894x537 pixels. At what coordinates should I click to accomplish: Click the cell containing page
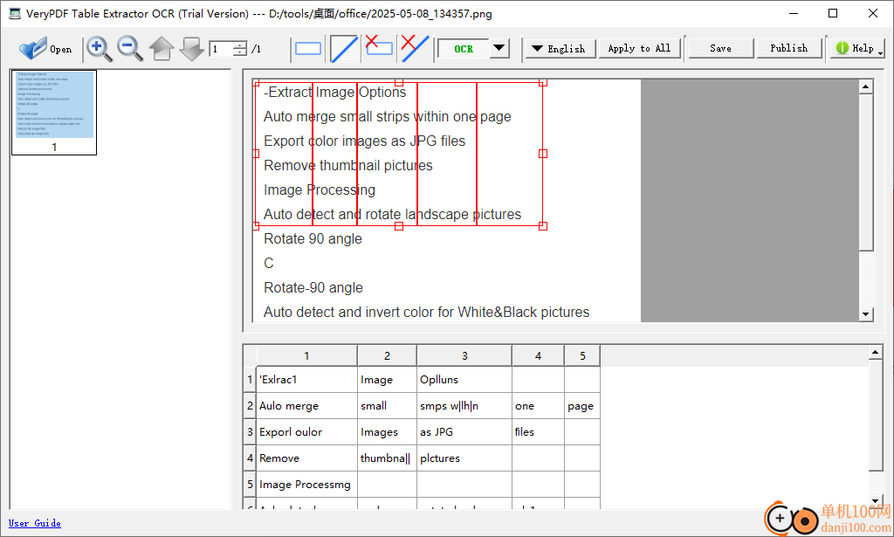pyautogui.click(x=582, y=406)
